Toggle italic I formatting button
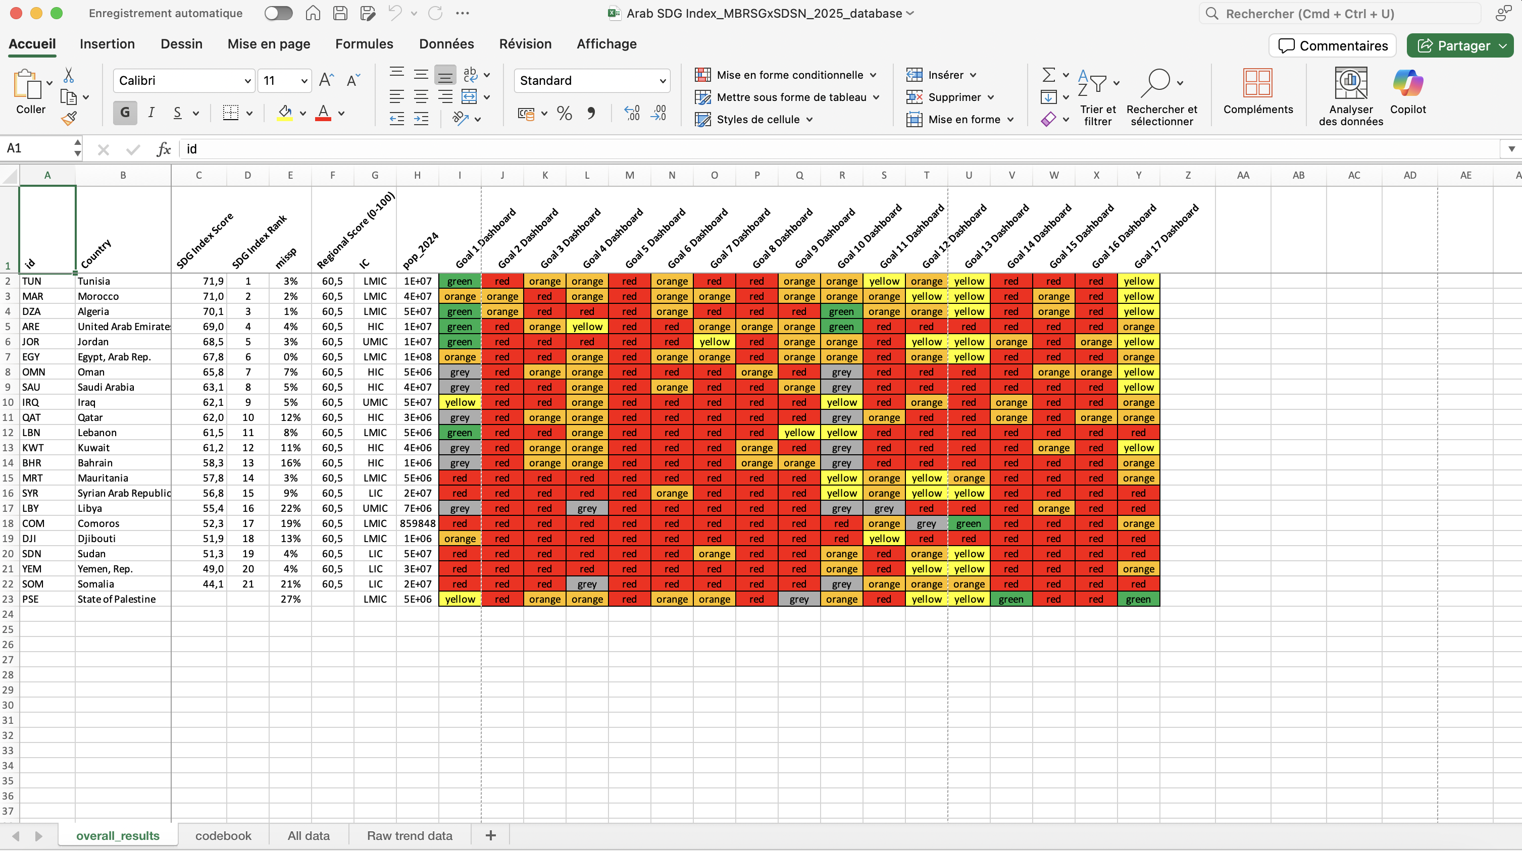The width and height of the screenshot is (1522, 851). click(x=151, y=113)
